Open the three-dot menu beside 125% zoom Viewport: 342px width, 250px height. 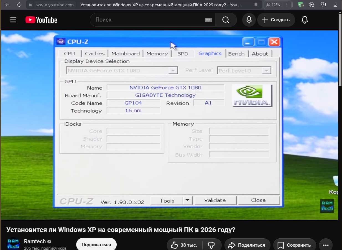[x=287, y=5]
